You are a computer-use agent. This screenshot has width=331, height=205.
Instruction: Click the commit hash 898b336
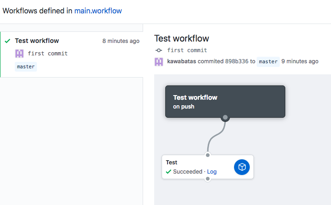coord(237,61)
